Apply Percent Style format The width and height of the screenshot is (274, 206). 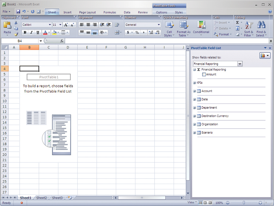(137, 32)
